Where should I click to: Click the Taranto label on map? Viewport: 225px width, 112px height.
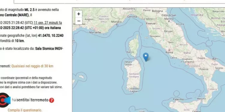click(x=219, y=68)
